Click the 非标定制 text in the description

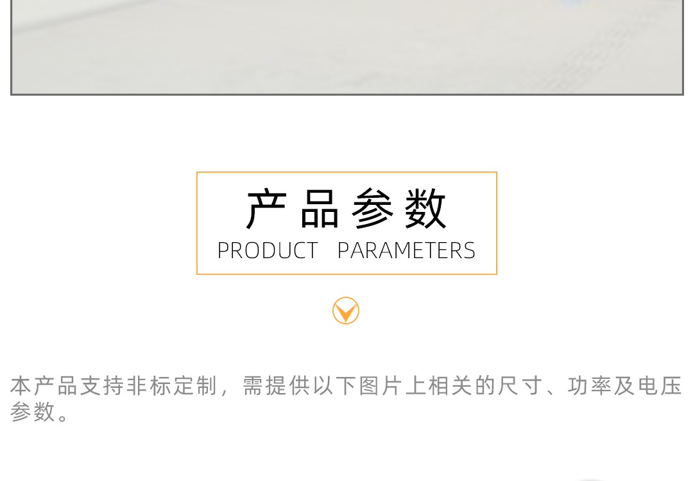(x=172, y=386)
